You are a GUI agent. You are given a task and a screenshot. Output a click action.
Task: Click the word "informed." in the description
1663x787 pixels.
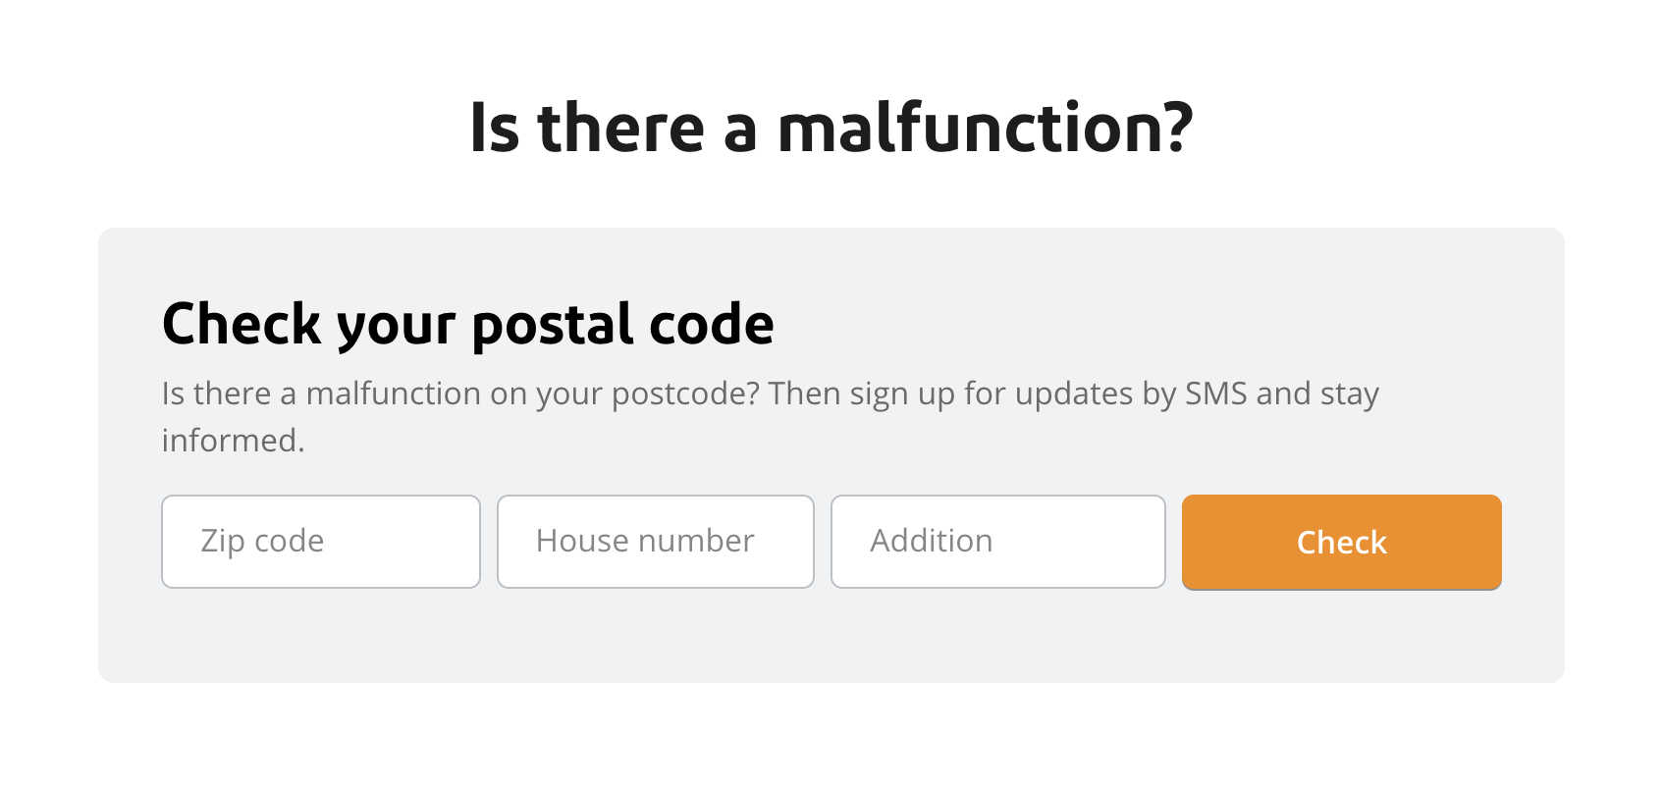click(233, 441)
